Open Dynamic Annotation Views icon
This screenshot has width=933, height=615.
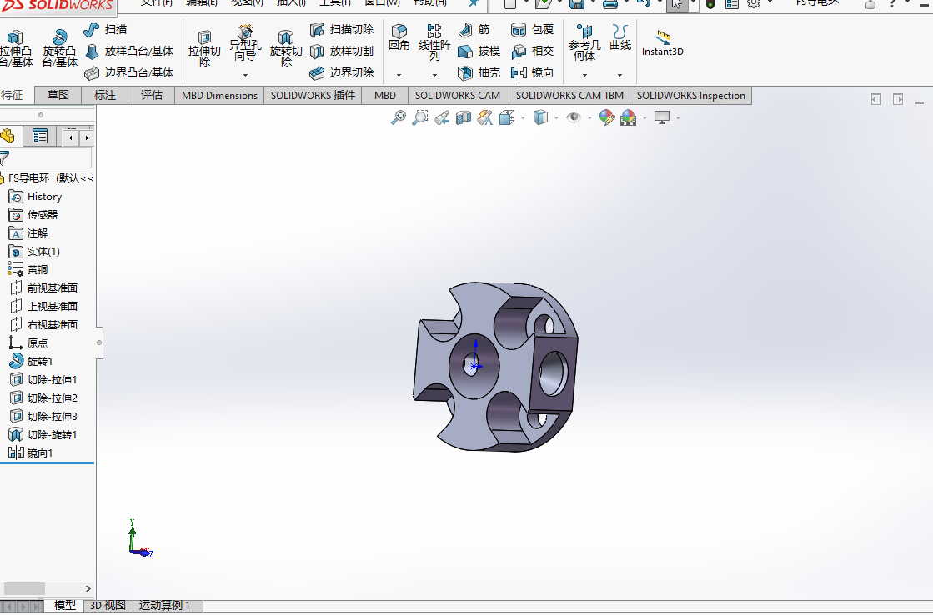[x=485, y=117]
